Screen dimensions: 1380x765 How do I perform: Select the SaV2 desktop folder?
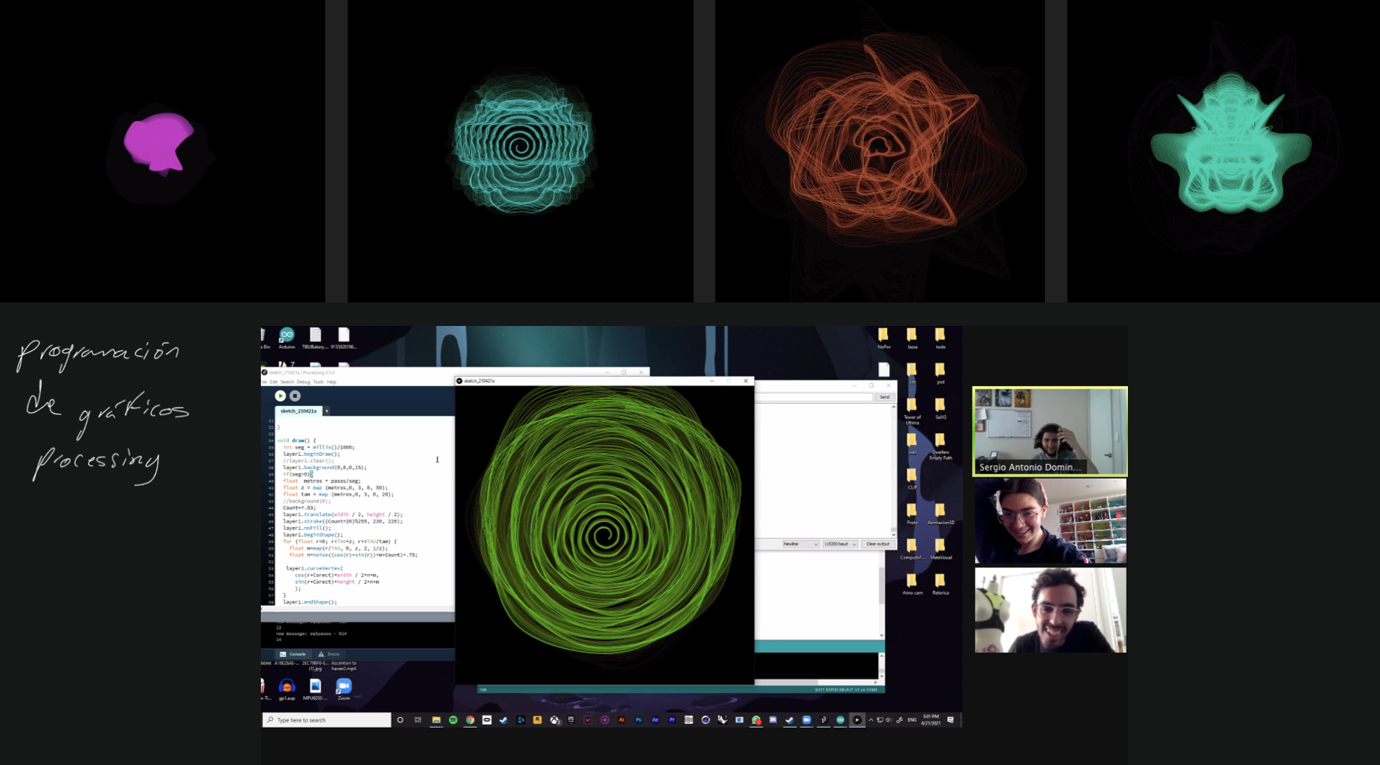point(940,409)
